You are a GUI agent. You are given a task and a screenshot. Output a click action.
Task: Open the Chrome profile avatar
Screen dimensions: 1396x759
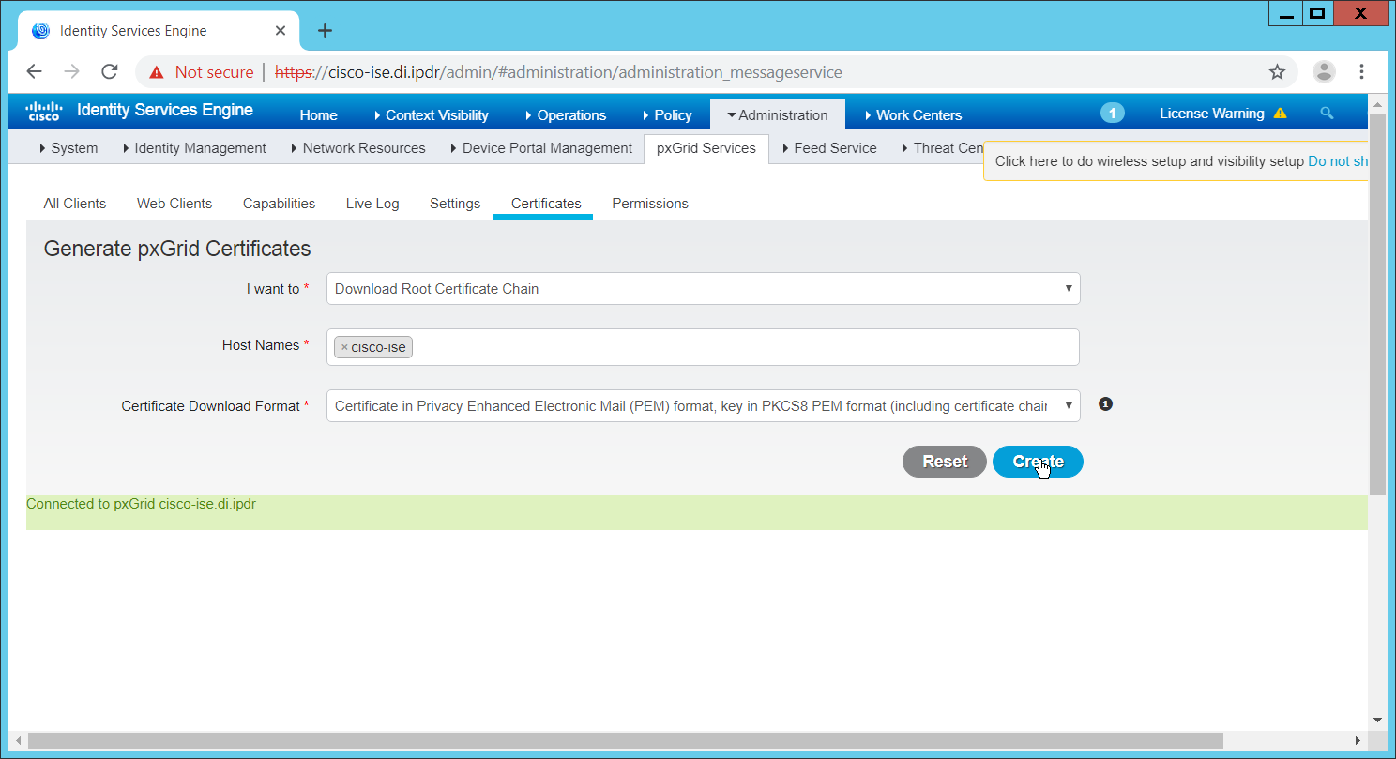coord(1324,72)
